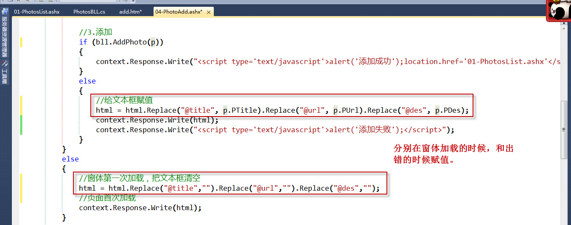
Task: Click the //页面首次加载 comment
Action: pyautogui.click(x=107, y=198)
